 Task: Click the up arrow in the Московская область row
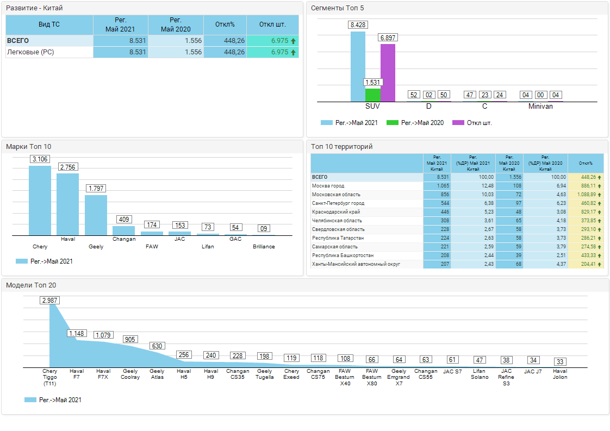[600, 195]
